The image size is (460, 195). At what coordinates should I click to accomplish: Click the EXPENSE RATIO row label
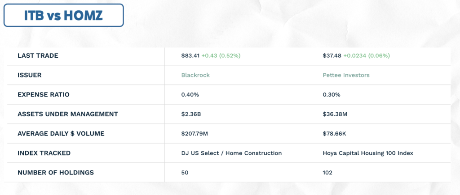pos(44,94)
